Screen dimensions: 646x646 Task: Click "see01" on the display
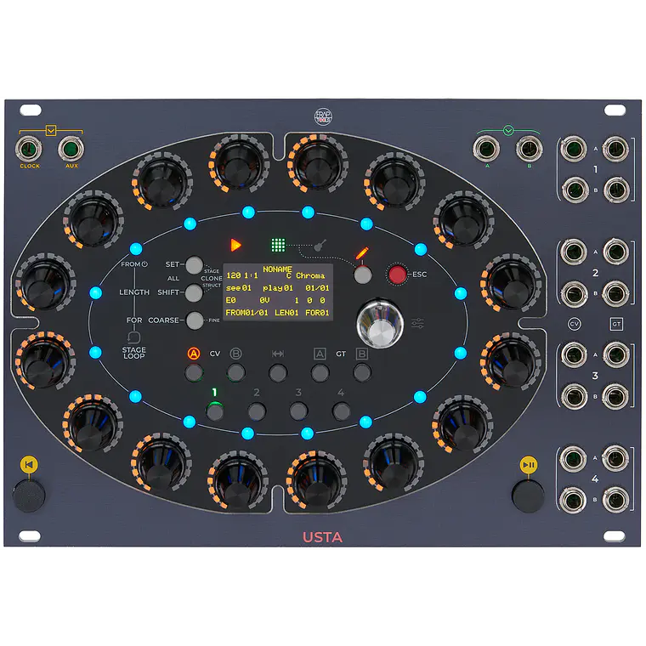(239, 288)
